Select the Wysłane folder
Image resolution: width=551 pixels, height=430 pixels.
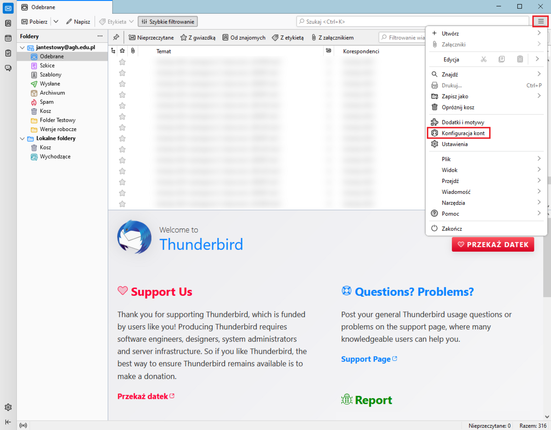50,84
